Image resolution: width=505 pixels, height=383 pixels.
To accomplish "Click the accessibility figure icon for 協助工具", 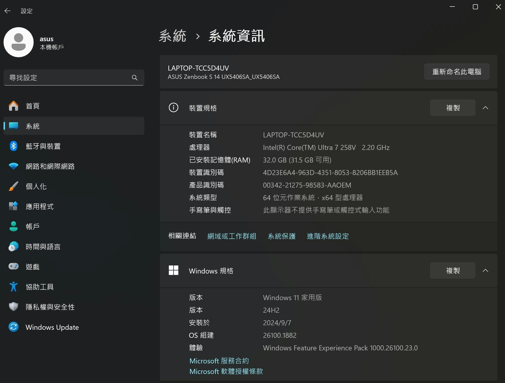I will [x=14, y=287].
